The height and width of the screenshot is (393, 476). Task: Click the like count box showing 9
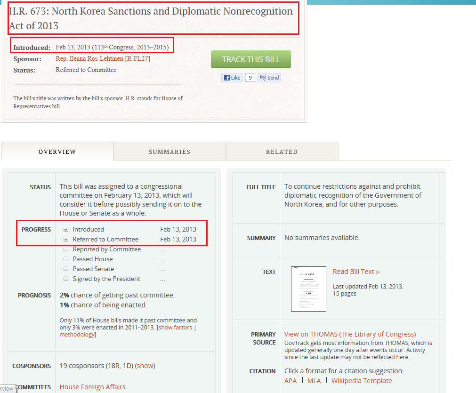click(250, 78)
